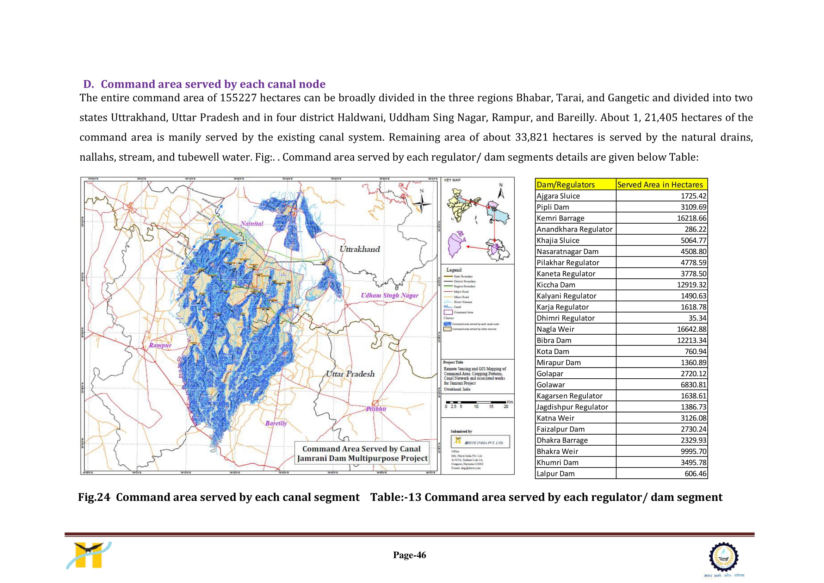
Task: Click the 'Nainital' label on the map
Action: click(x=252, y=224)
